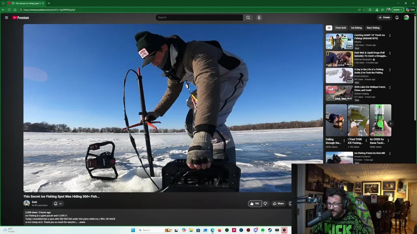Image resolution: width=417 pixels, height=234 pixels.
Task: Go back in the browser
Action: (3, 10)
